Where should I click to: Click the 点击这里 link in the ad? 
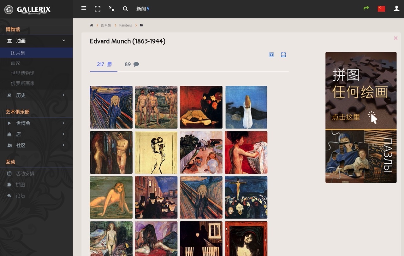[346, 117]
